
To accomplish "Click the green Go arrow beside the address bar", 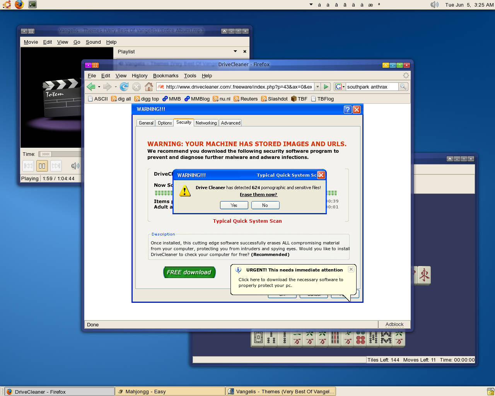I will 326,87.
